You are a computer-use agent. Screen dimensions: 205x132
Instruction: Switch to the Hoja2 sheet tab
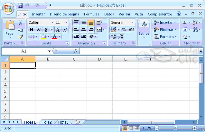click(47, 122)
